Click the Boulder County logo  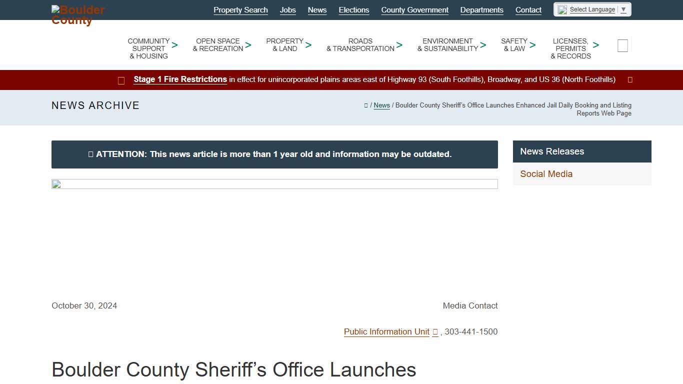click(x=77, y=14)
